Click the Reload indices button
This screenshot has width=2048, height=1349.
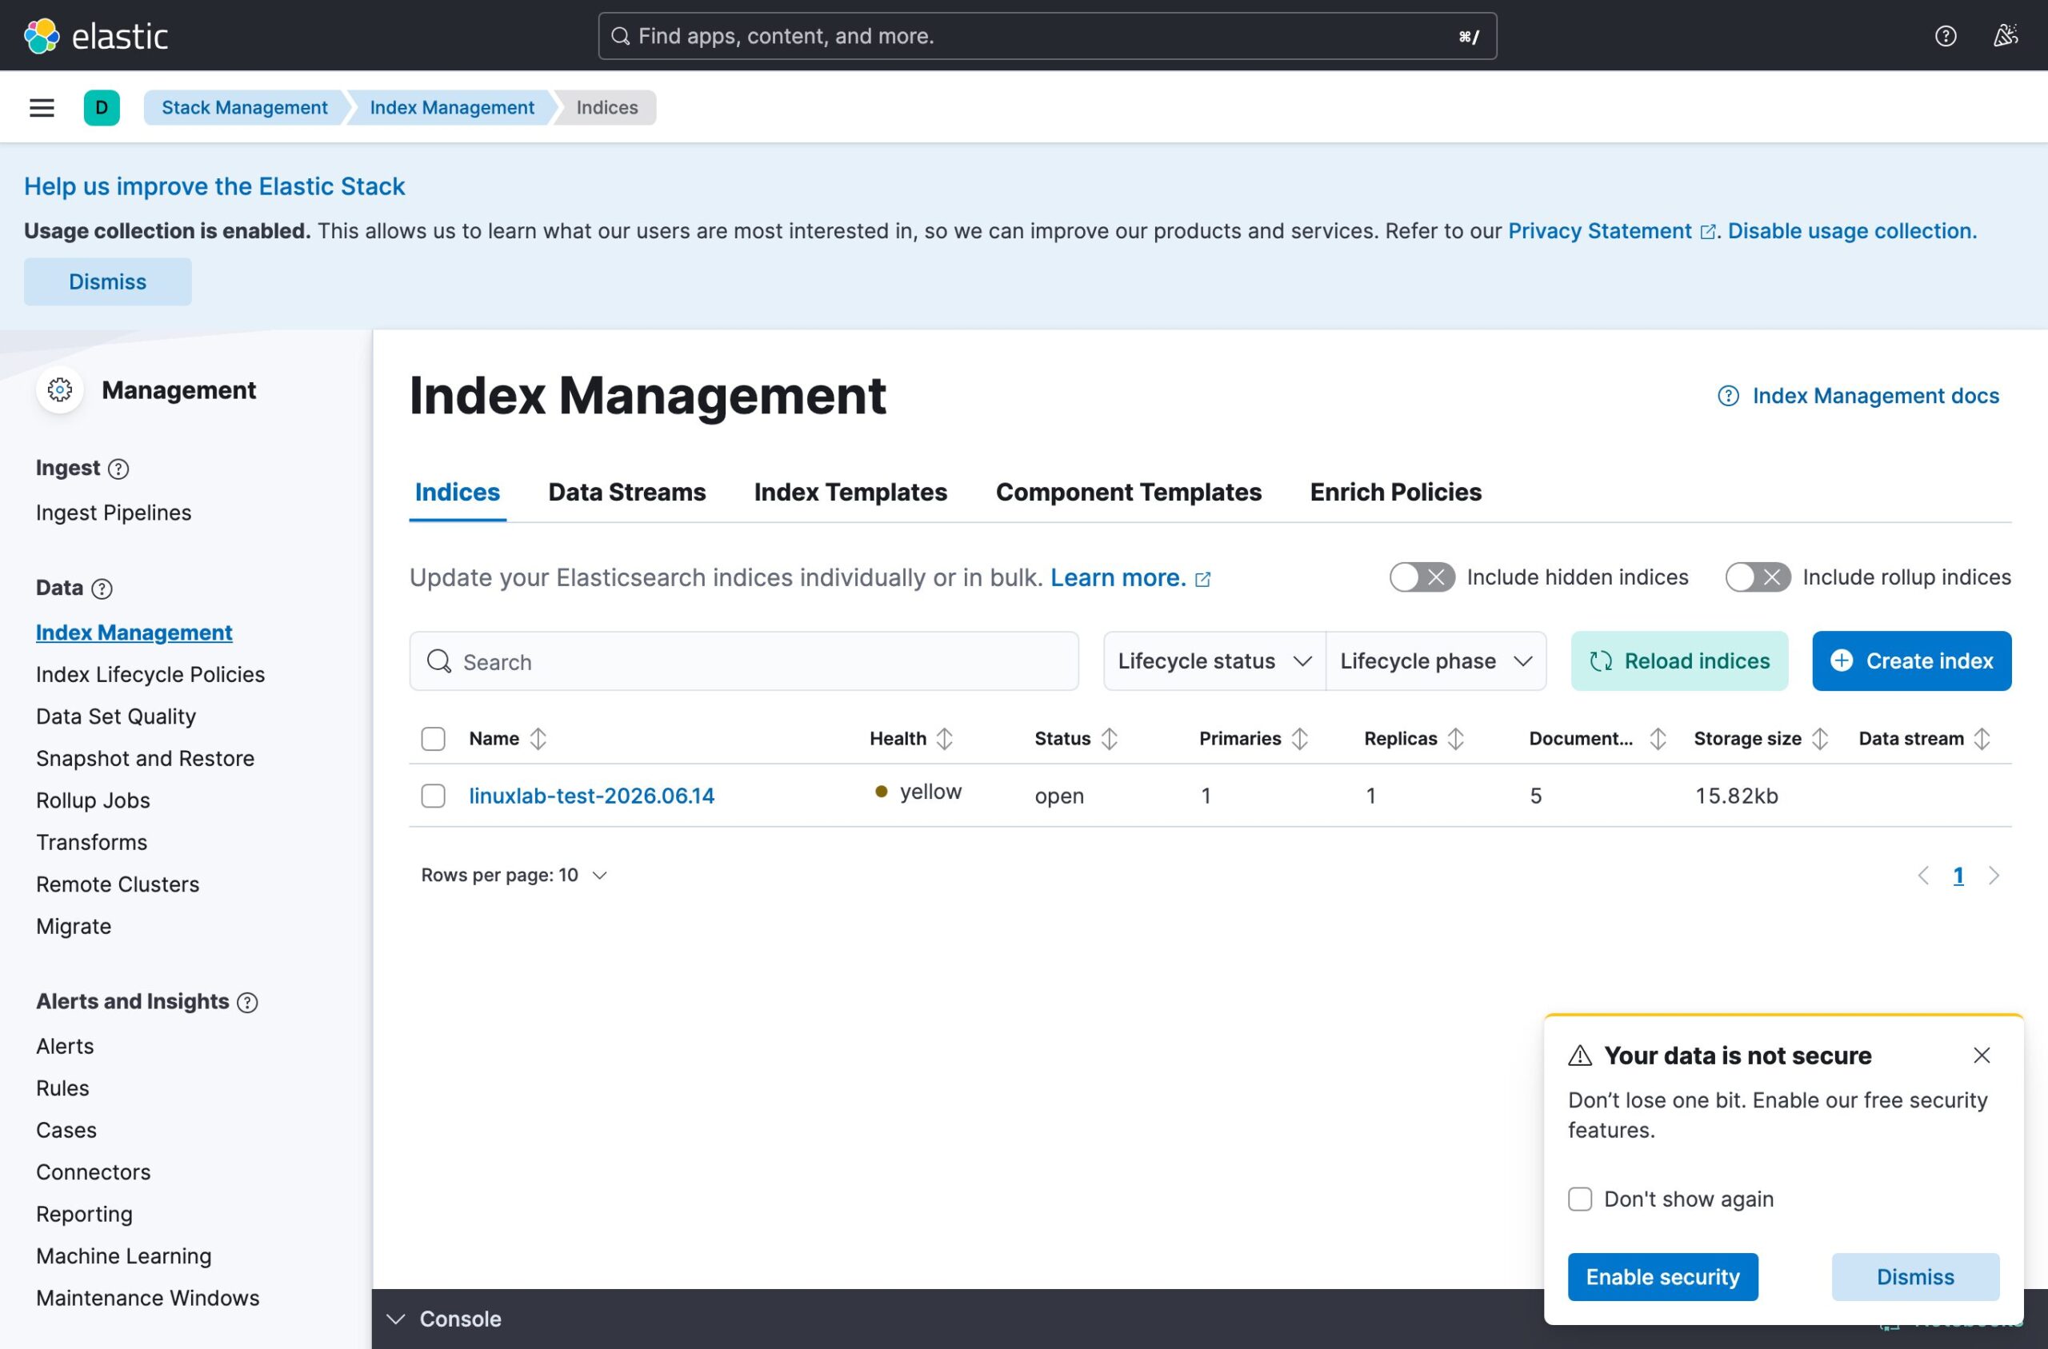1679,661
